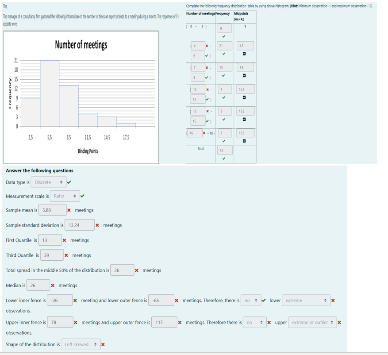Click the green check beside Data type
The image size is (388, 355).
69,182
